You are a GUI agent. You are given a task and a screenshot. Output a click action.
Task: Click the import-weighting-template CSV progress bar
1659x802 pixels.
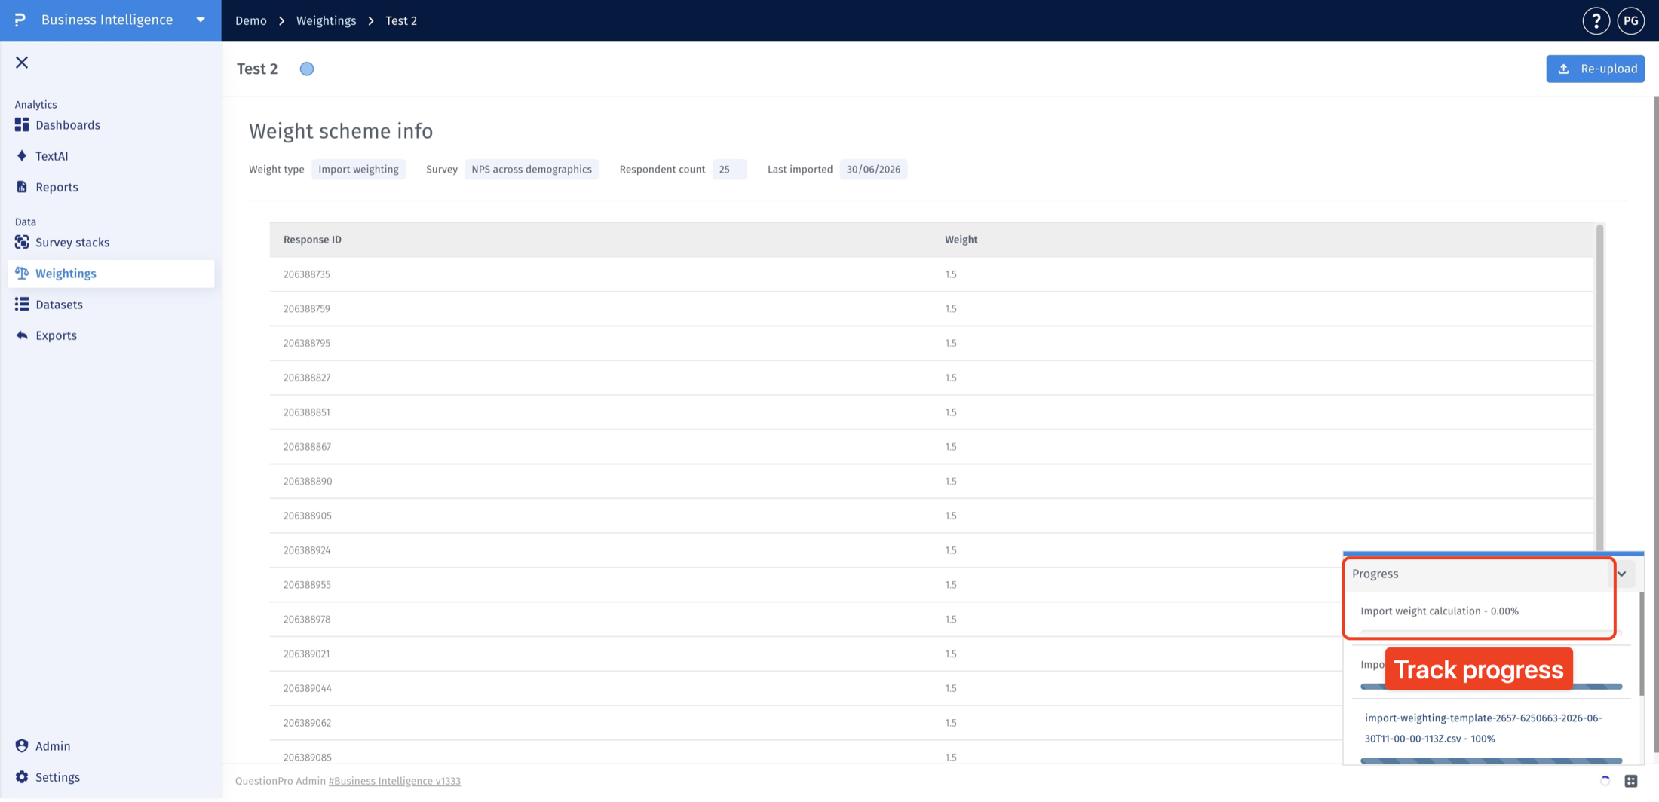point(1491,761)
